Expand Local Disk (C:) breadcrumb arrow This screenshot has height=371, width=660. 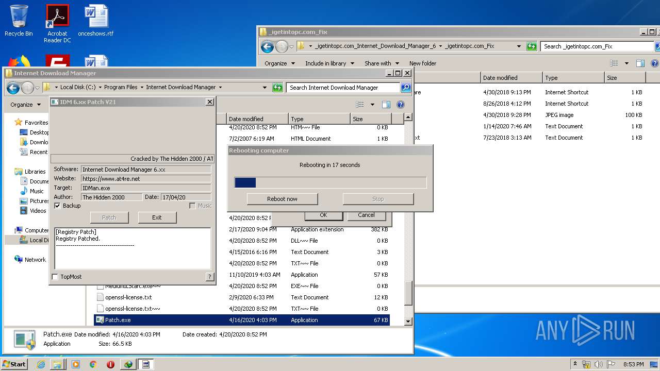click(100, 88)
